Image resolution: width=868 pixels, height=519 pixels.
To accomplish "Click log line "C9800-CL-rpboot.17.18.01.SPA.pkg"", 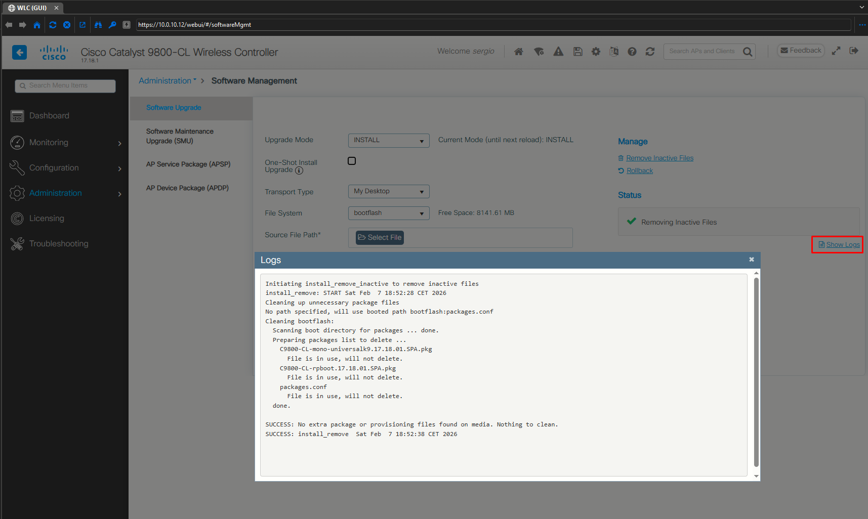I will [338, 368].
